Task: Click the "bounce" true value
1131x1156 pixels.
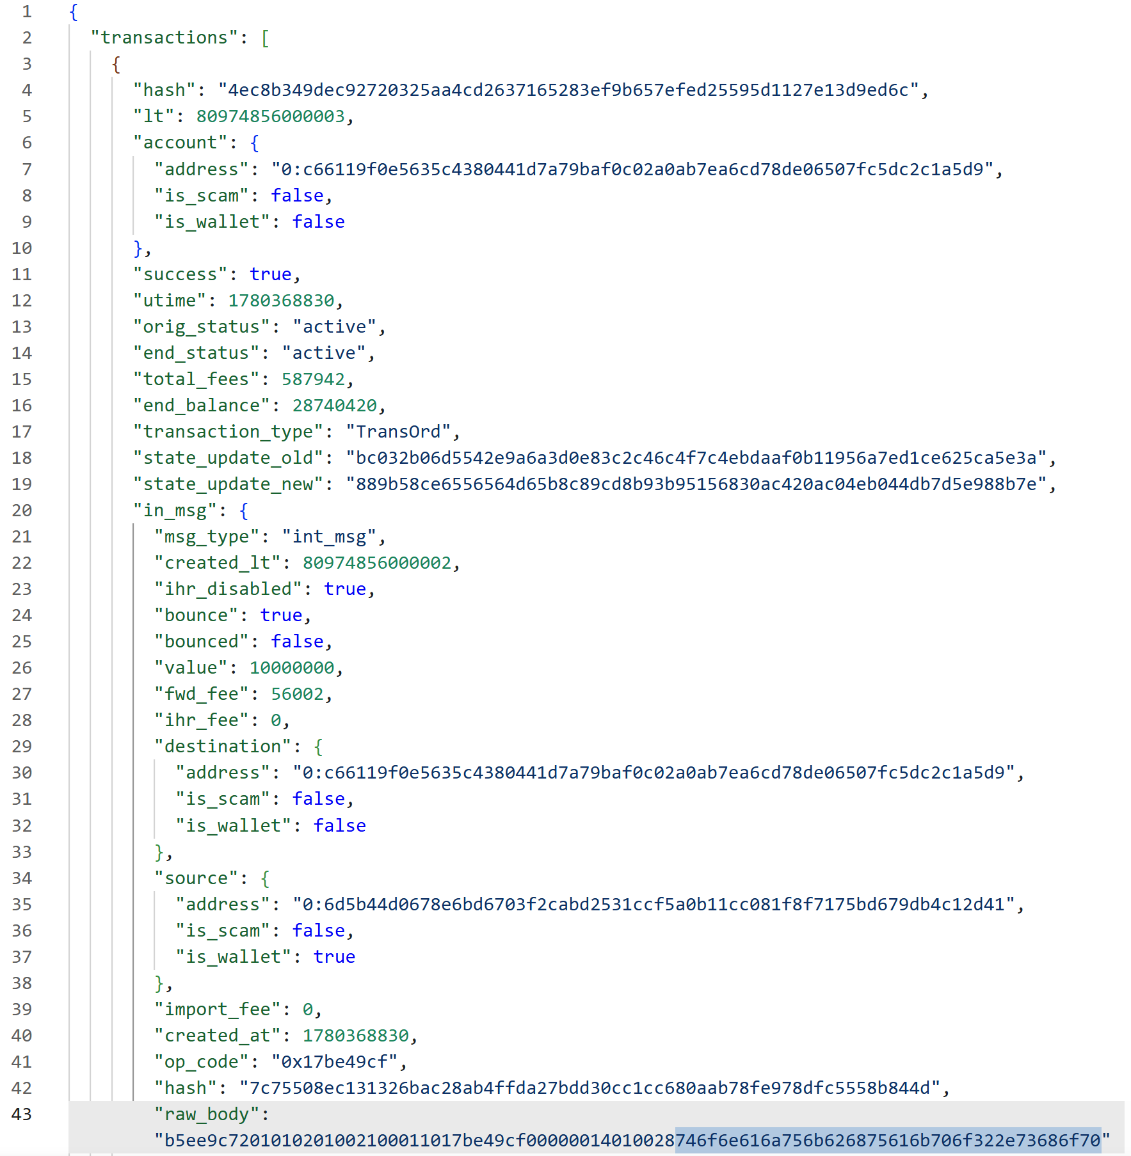Action: pyautogui.click(x=281, y=615)
